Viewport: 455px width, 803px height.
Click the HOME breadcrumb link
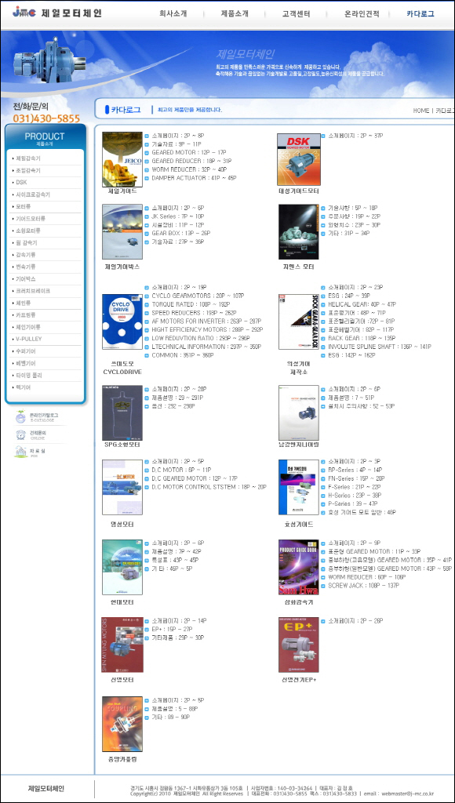(421, 111)
